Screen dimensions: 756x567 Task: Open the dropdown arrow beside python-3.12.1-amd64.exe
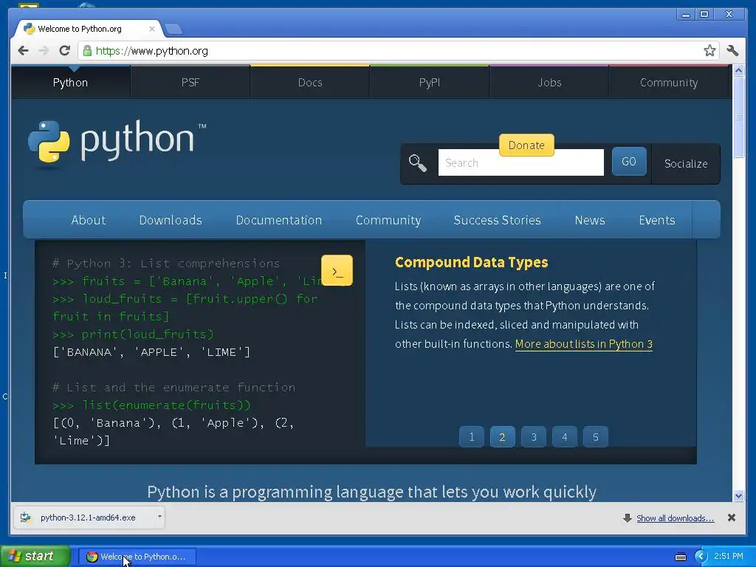(x=159, y=518)
